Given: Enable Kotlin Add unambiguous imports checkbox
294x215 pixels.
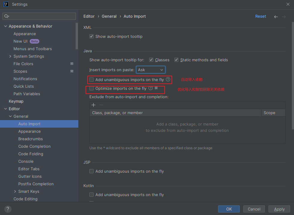Looking at the screenshot, I should coord(91,195).
